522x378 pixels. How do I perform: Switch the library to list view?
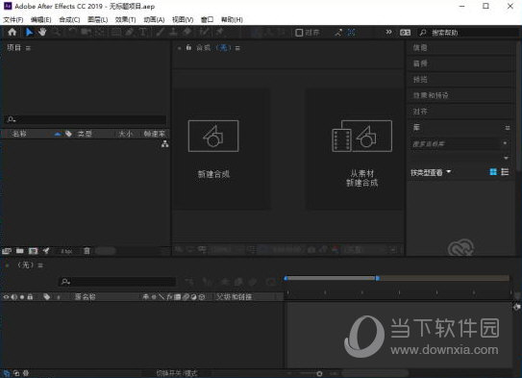505,172
